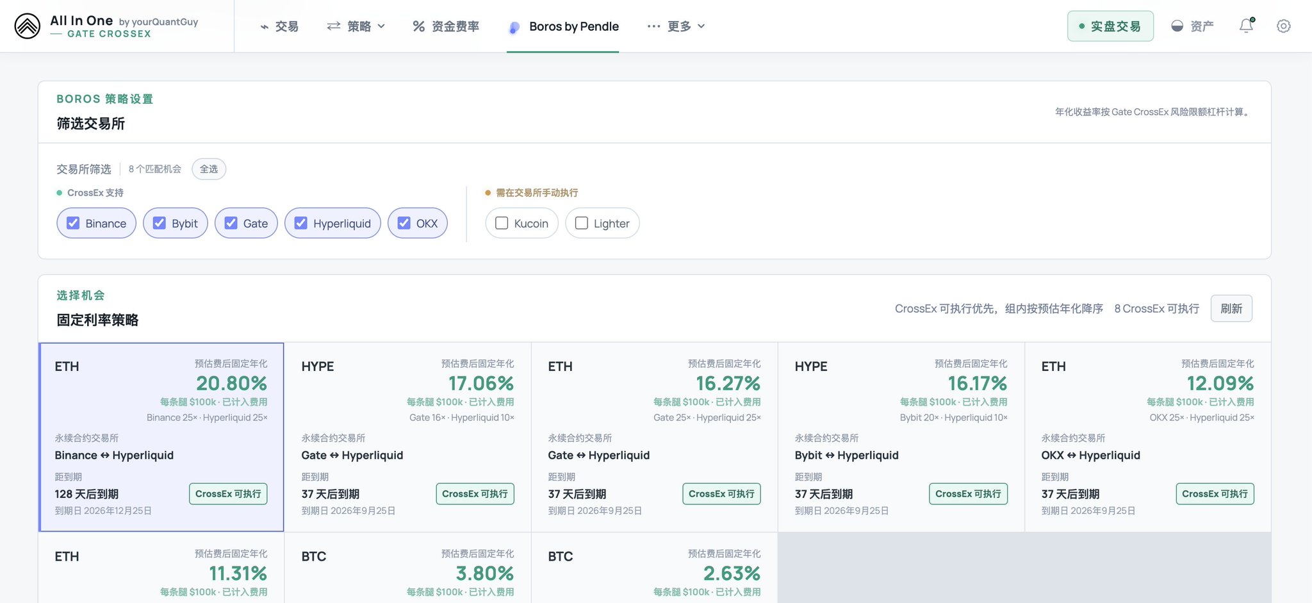Select the BTC 2.63% strategy card

coord(654,568)
